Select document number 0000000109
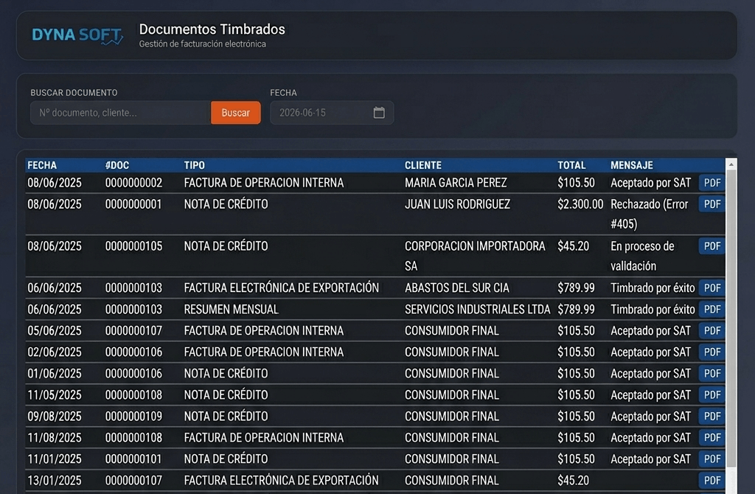The height and width of the screenshot is (494, 755). coord(133,417)
